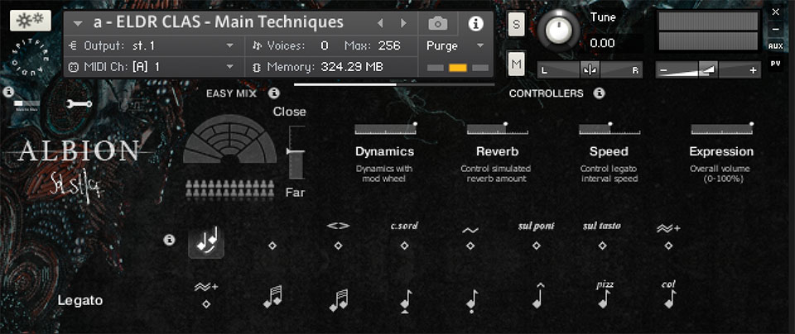The height and width of the screenshot is (334, 795).
Task: Select the pizz articulation
Action: [x=603, y=295]
